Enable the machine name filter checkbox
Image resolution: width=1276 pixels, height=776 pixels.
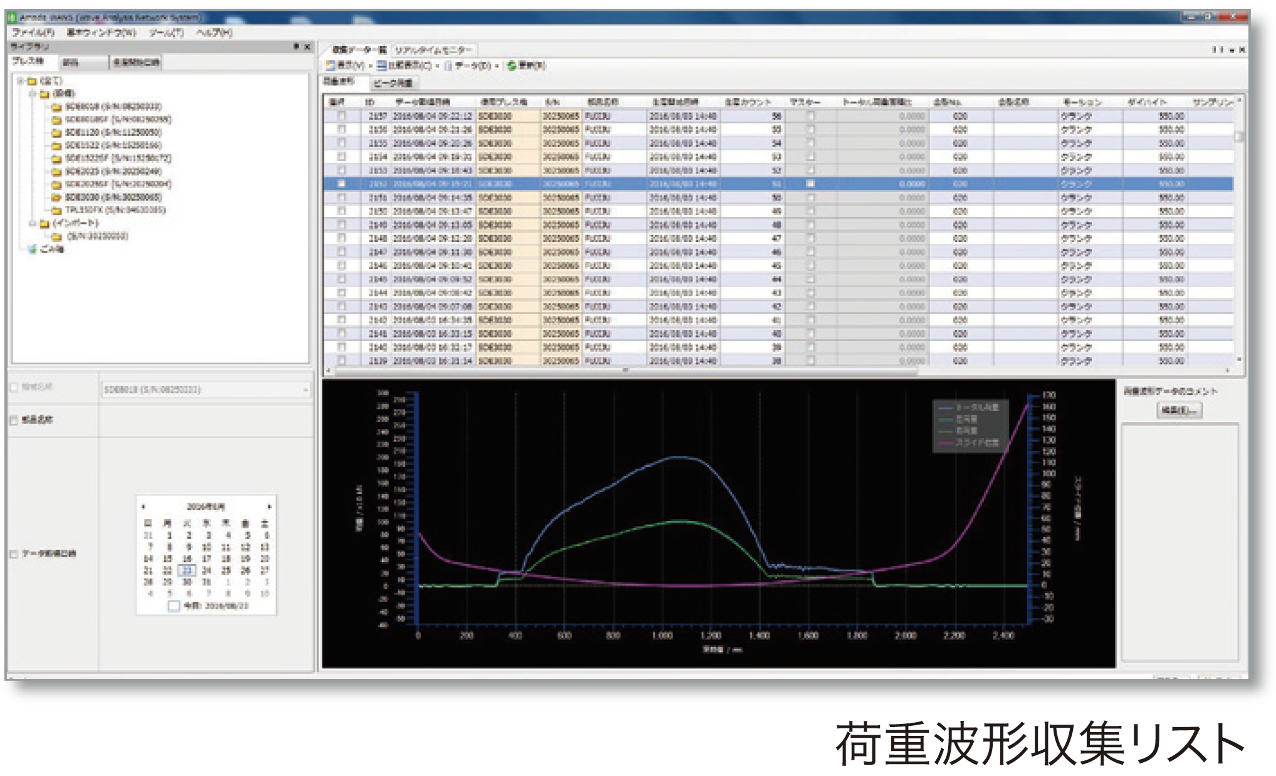click(14, 387)
